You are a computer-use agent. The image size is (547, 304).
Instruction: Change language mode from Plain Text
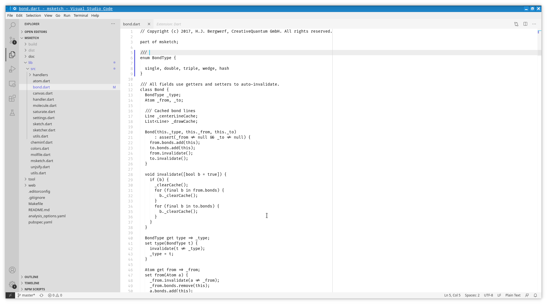click(513, 295)
